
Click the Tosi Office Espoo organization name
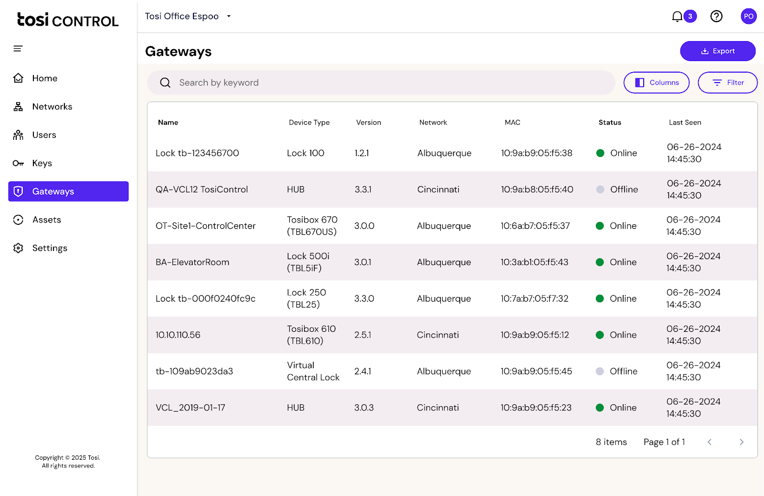pyautogui.click(x=182, y=16)
